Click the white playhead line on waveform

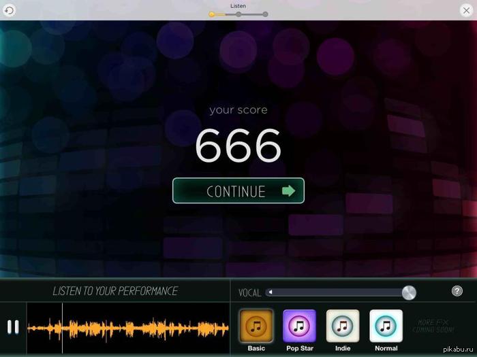62,328
